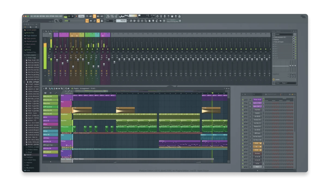Toggle the metronome icon in the toolbar

[x=86, y=16]
